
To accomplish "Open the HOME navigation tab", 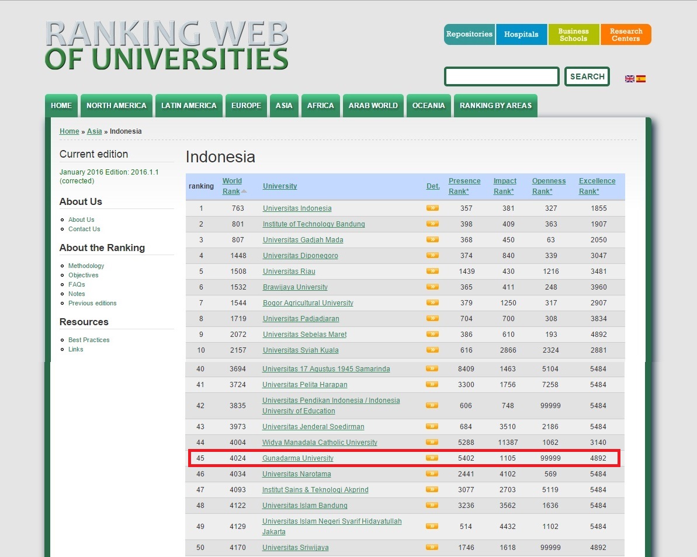I will 61,106.
